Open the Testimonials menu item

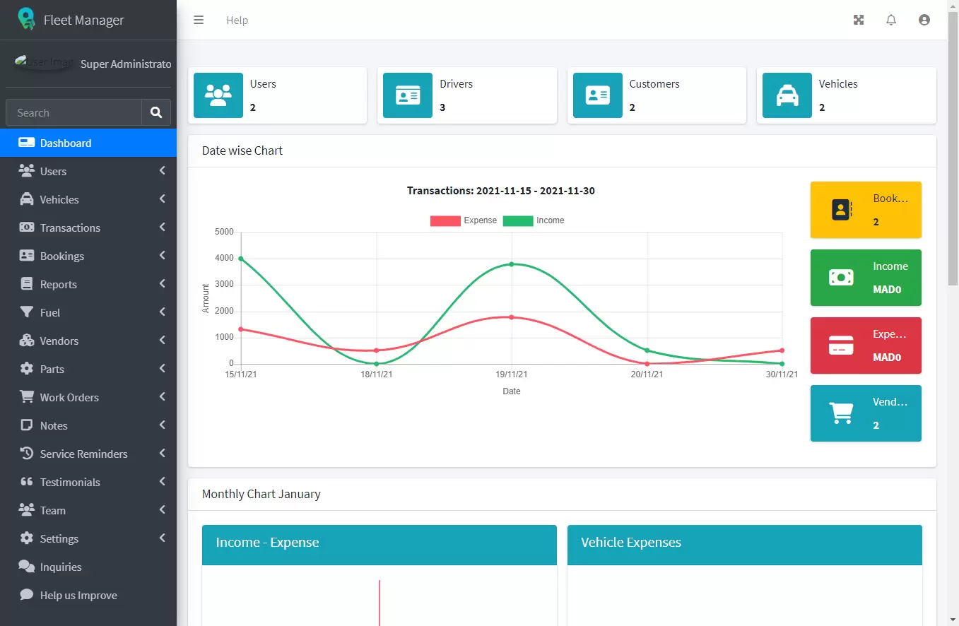(88, 482)
